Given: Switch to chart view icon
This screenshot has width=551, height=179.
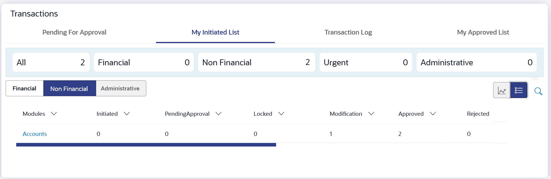Looking at the screenshot, I should 501,90.
